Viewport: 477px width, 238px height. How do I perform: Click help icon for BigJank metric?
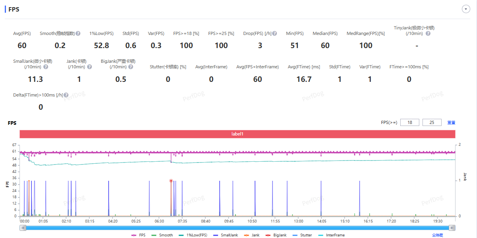click(130, 67)
